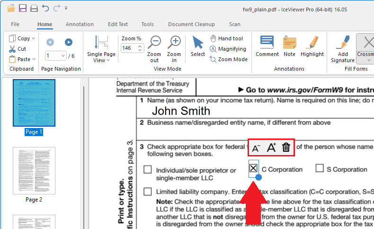374x229 pixels.
Task: Click the John Smith name text
Action: [181, 111]
